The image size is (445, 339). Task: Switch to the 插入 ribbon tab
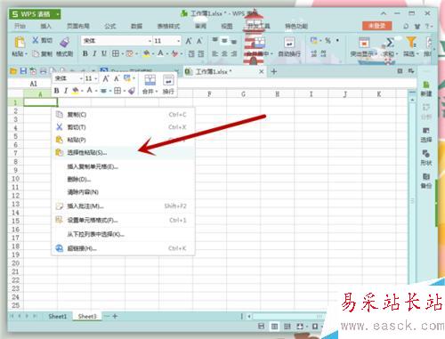click(46, 26)
